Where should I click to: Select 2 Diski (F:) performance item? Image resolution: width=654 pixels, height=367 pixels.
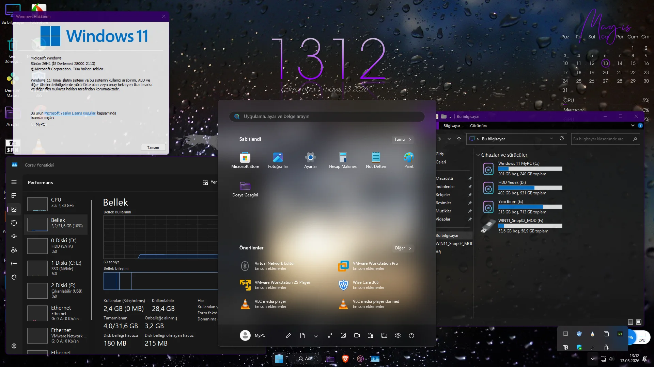point(56,291)
